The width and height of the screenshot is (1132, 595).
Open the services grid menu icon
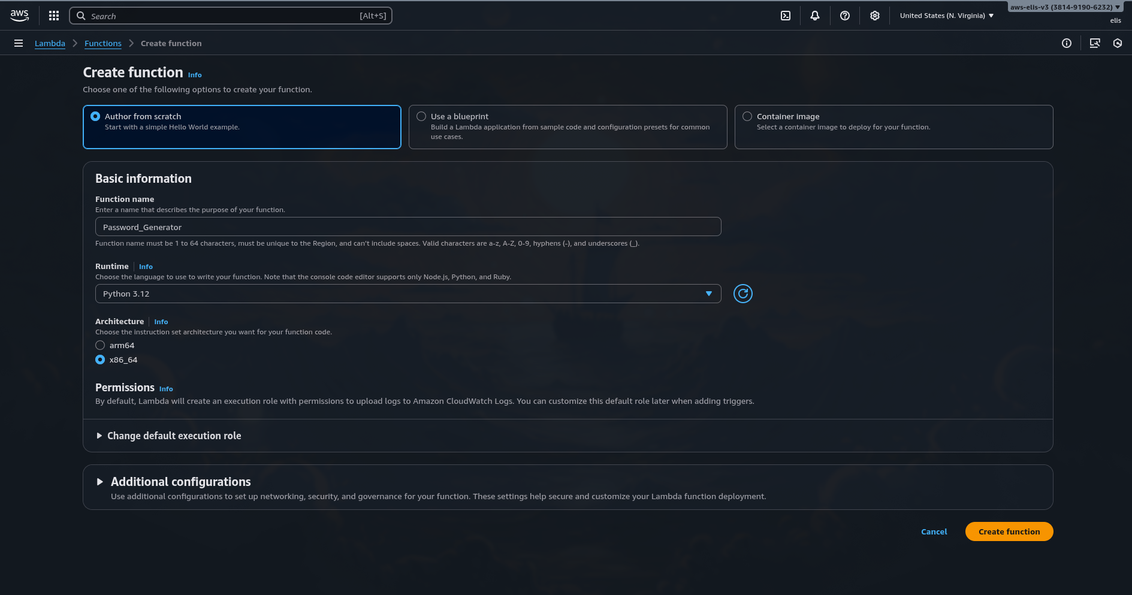click(54, 16)
